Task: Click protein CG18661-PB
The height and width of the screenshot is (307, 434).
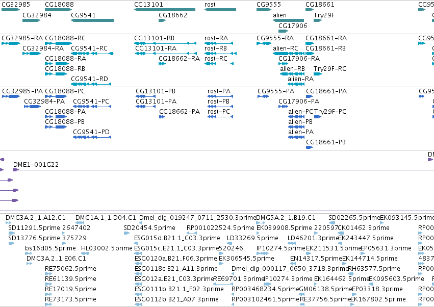Action: click(326, 142)
